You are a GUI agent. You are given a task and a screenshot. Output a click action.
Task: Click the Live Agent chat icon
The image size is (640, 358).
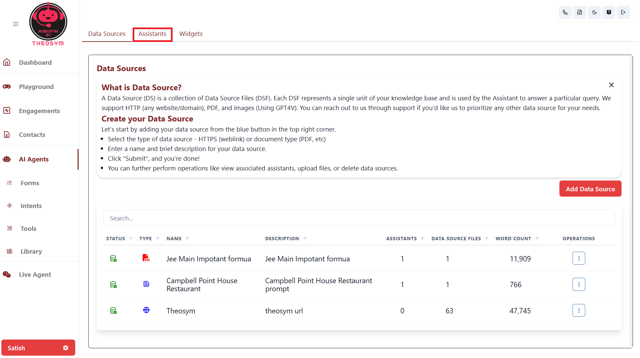coord(7,274)
